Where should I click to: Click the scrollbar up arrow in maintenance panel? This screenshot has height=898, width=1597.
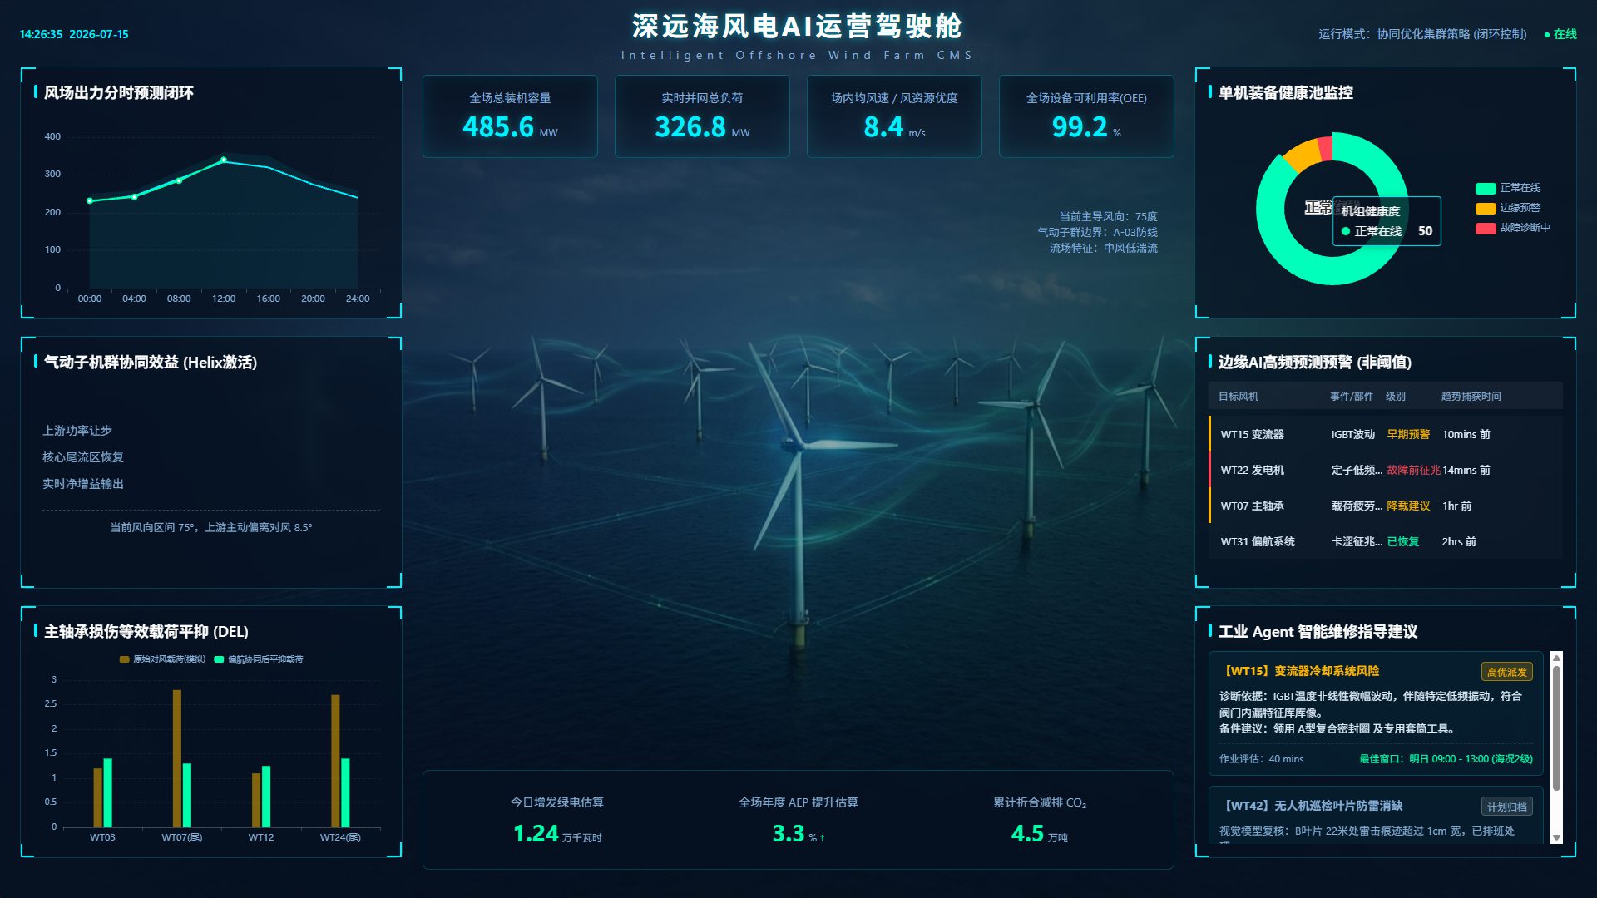point(1557,658)
